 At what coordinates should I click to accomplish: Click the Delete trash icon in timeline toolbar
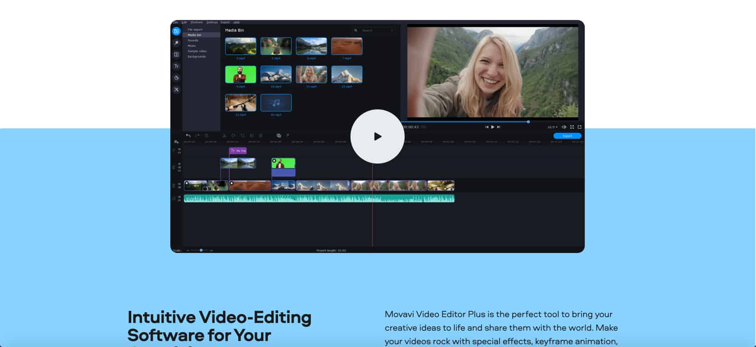(206, 136)
